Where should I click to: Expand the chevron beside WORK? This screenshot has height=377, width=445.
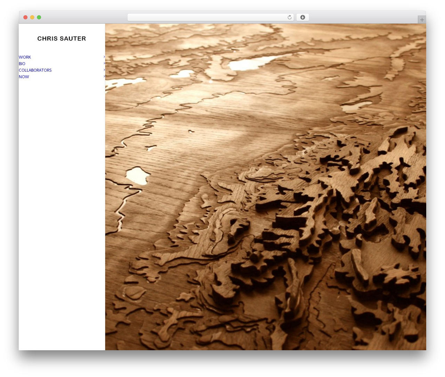[104, 57]
